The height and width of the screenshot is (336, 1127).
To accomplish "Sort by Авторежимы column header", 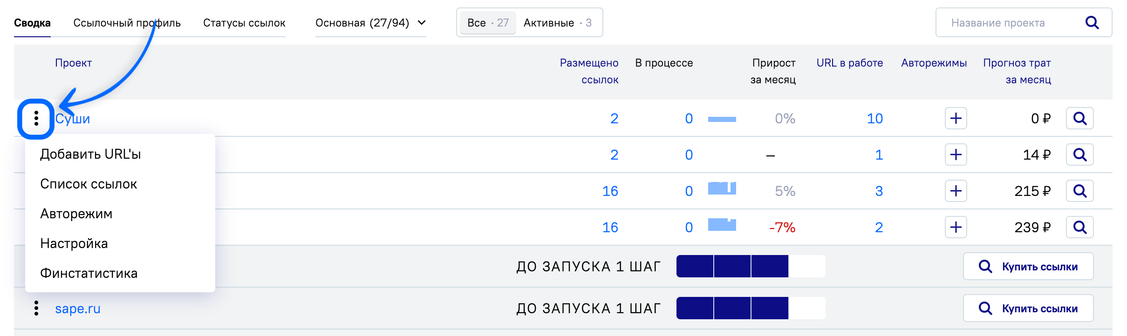I will coord(934,63).
